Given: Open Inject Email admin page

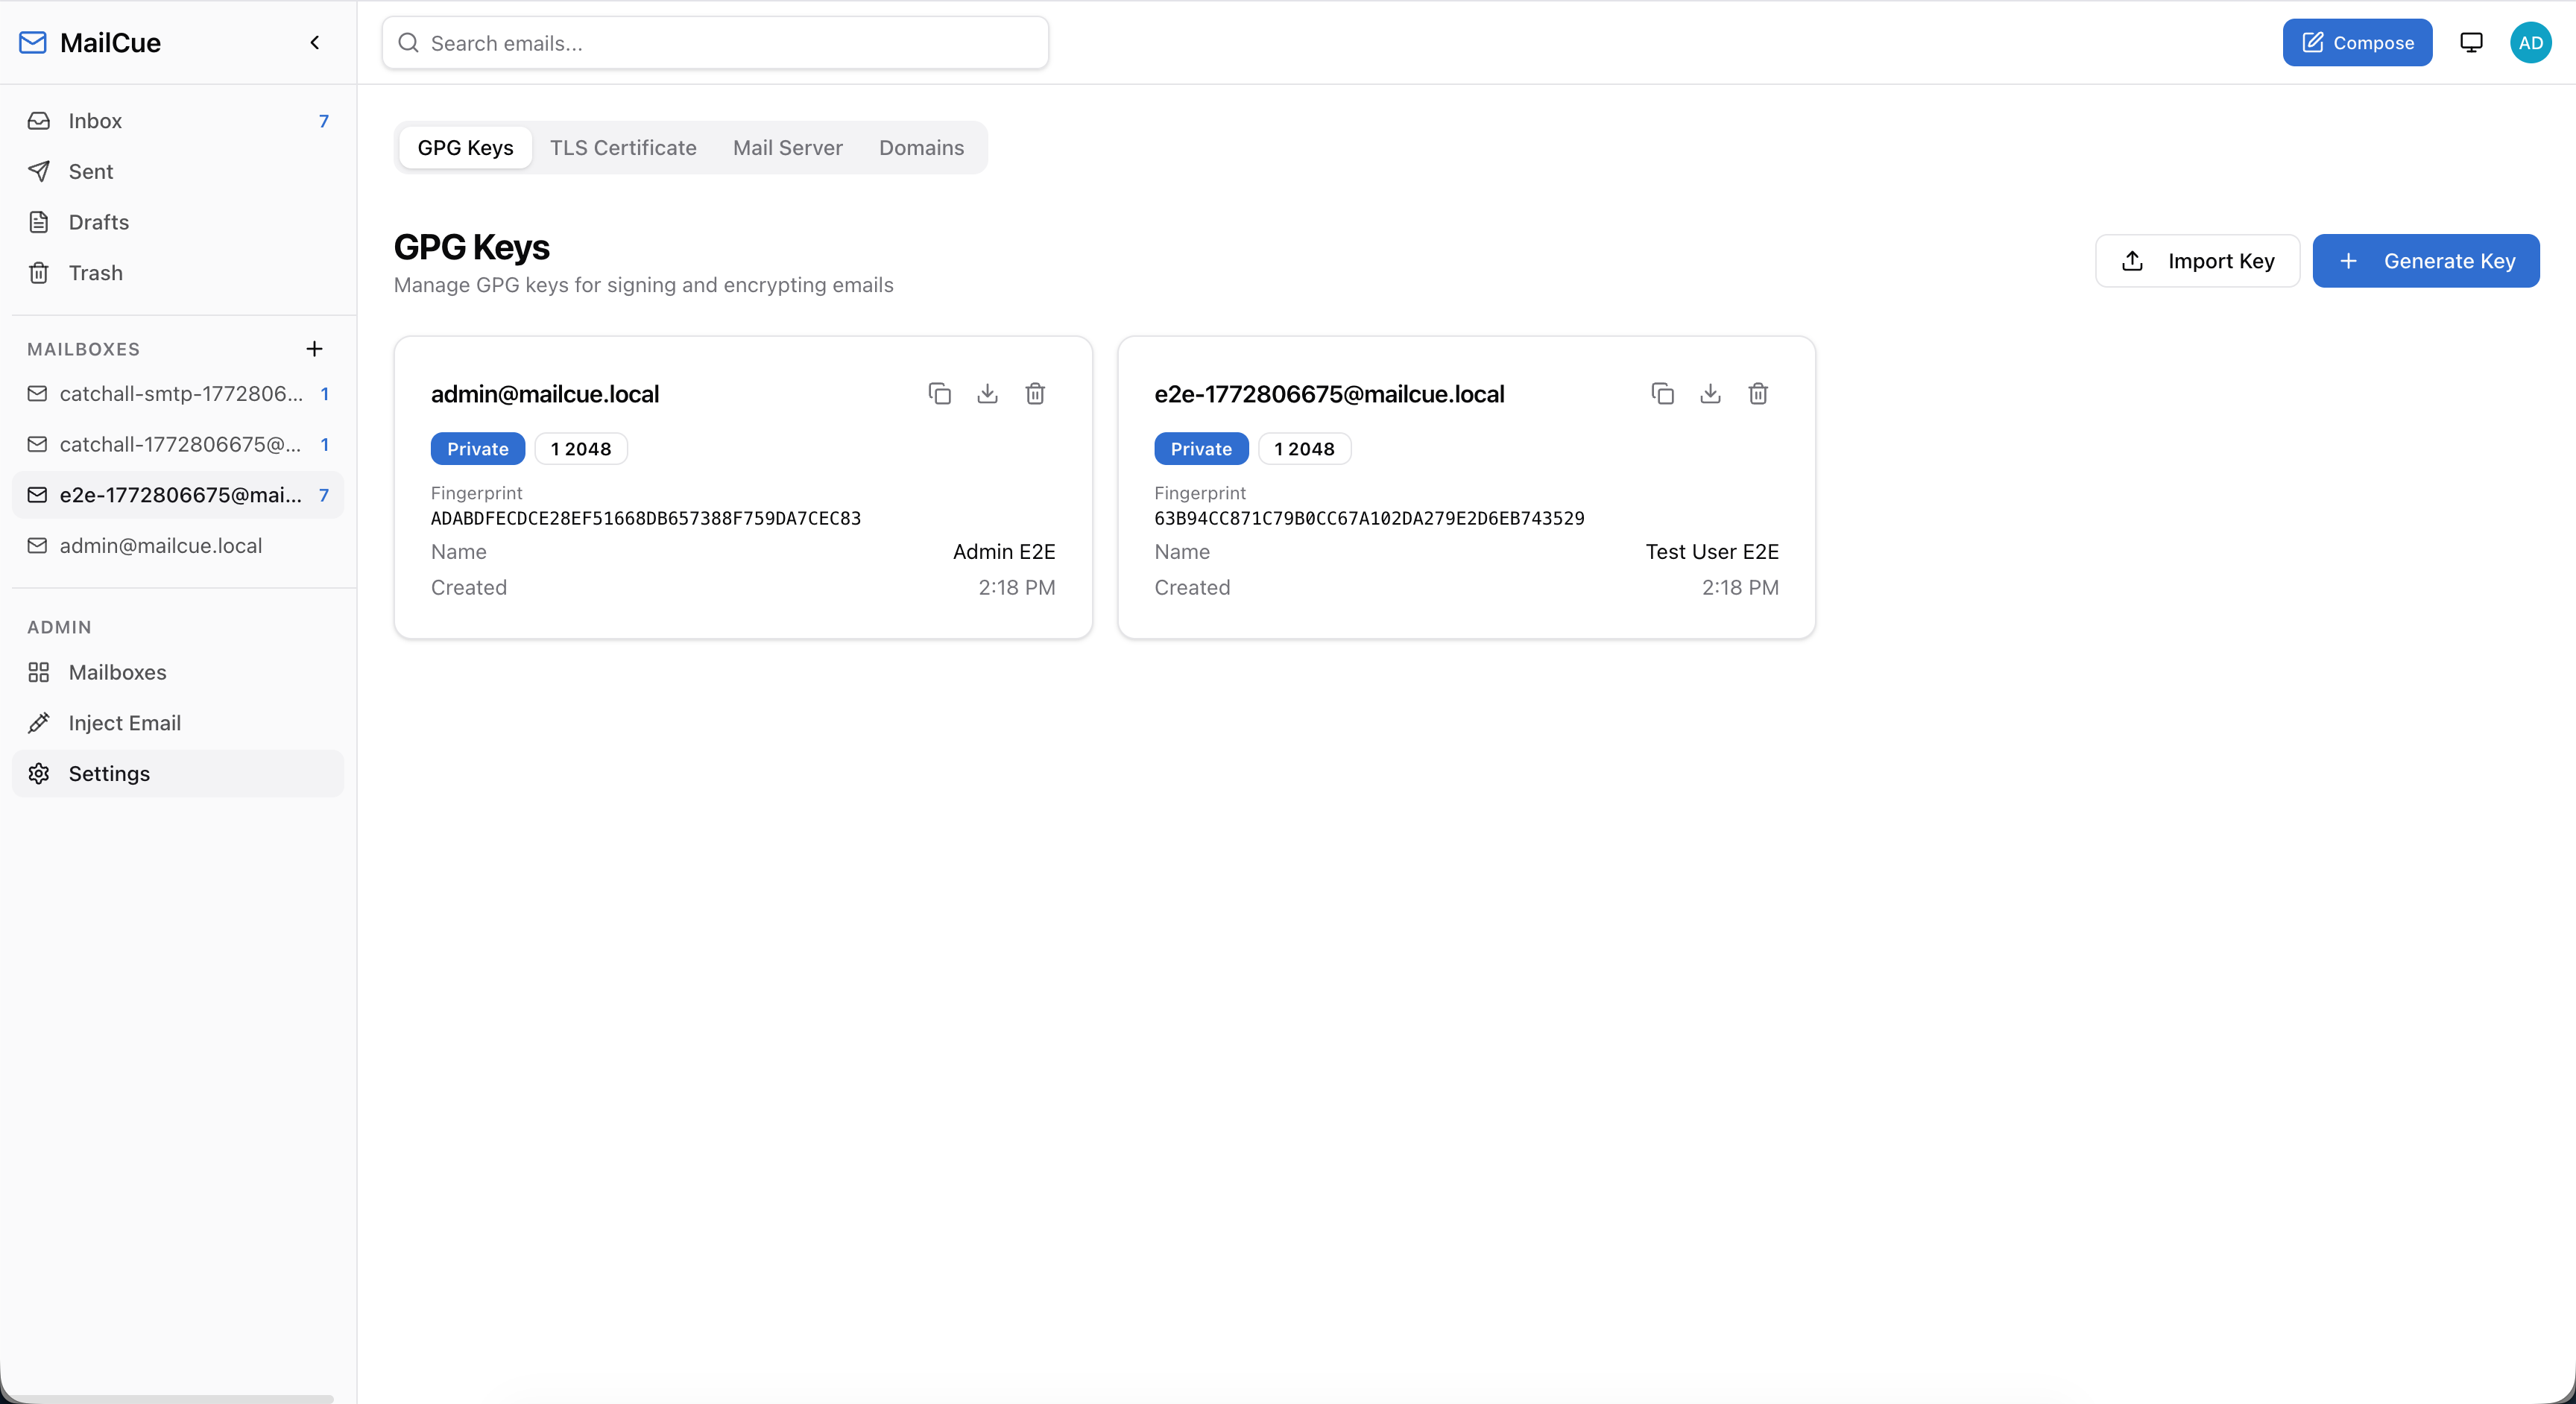Looking at the screenshot, I should (x=124, y=723).
